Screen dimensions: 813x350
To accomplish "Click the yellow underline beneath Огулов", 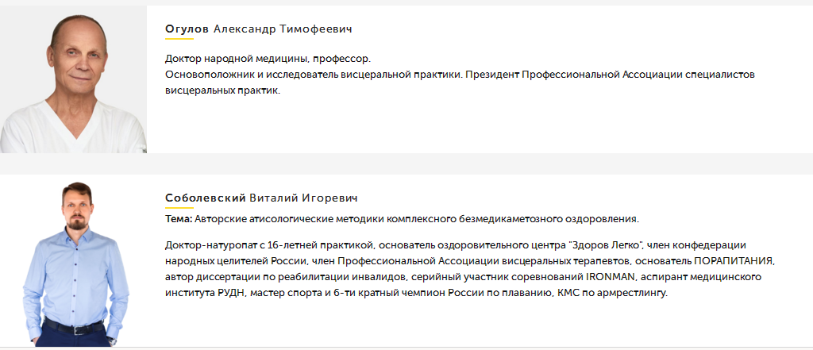I will [x=179, y=39].
